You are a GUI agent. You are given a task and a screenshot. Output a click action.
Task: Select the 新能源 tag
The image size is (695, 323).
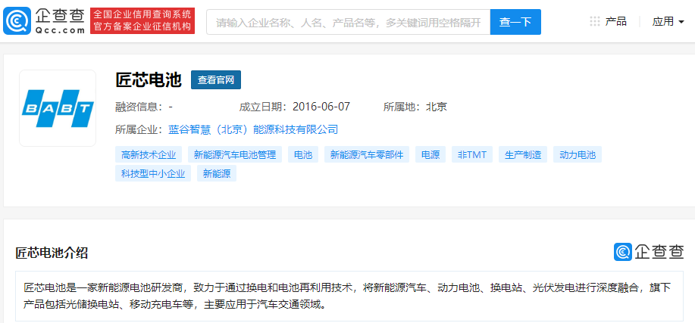217,173
